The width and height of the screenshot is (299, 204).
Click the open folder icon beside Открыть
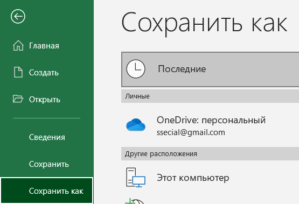pyautogui.click(x=18, y=99)
